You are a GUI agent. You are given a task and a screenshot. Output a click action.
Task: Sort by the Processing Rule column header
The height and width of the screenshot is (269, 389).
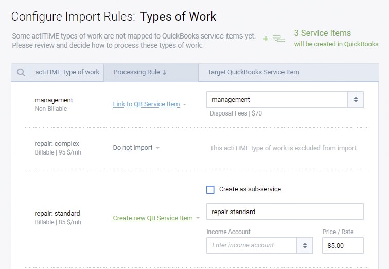(151, 72)
